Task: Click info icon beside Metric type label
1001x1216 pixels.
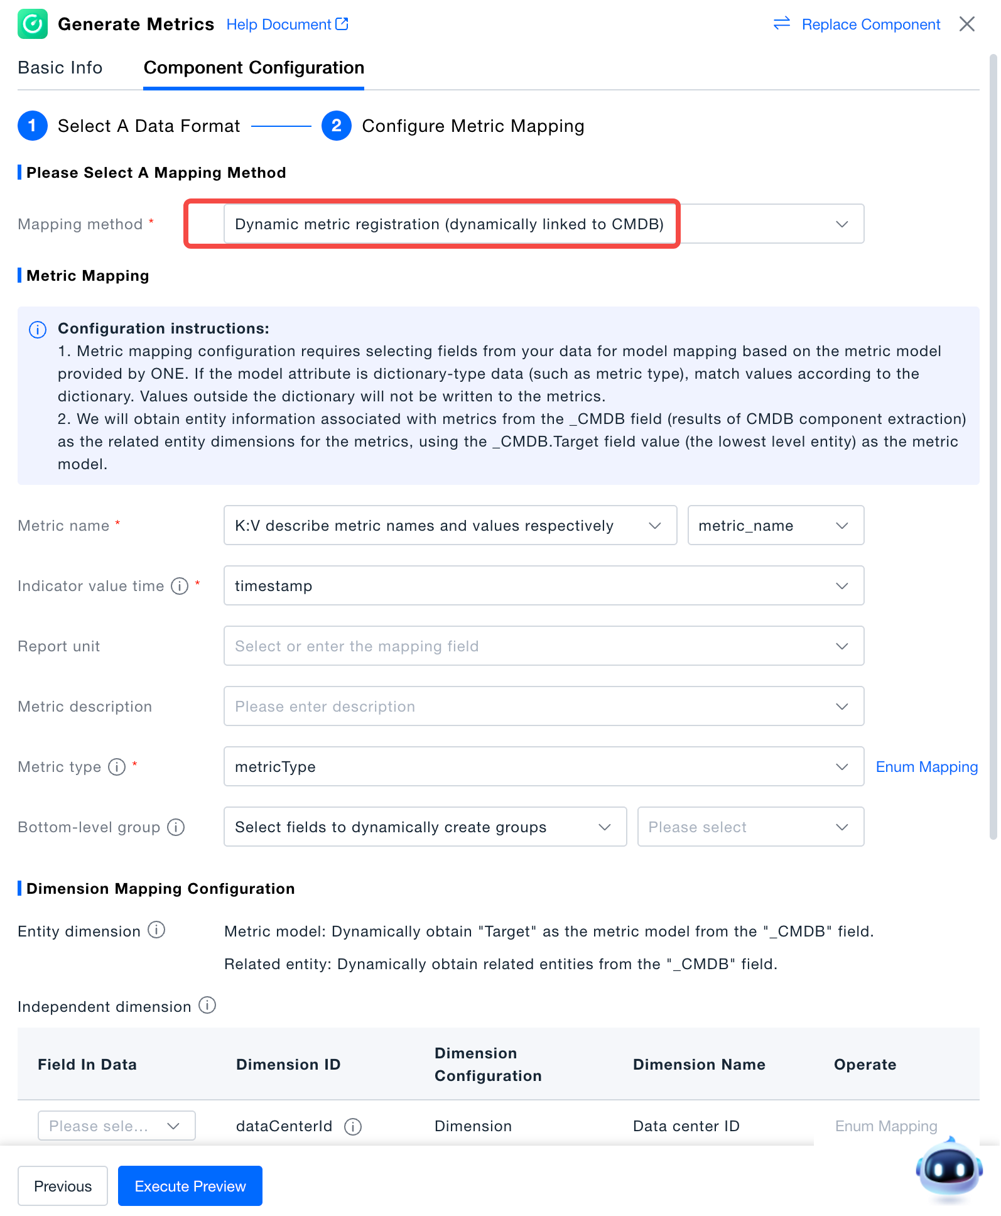Action: click(117, 767)
